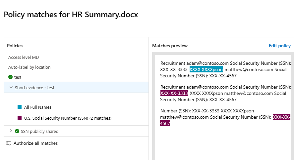Click the highlighted XXXX XXXXpson name match
Image resolution: width=297 pixels, height=160 pixels.
206,69
